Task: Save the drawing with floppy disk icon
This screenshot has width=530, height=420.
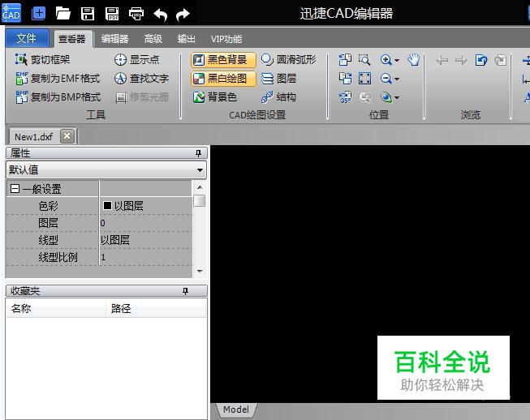Action: [88, 14]
